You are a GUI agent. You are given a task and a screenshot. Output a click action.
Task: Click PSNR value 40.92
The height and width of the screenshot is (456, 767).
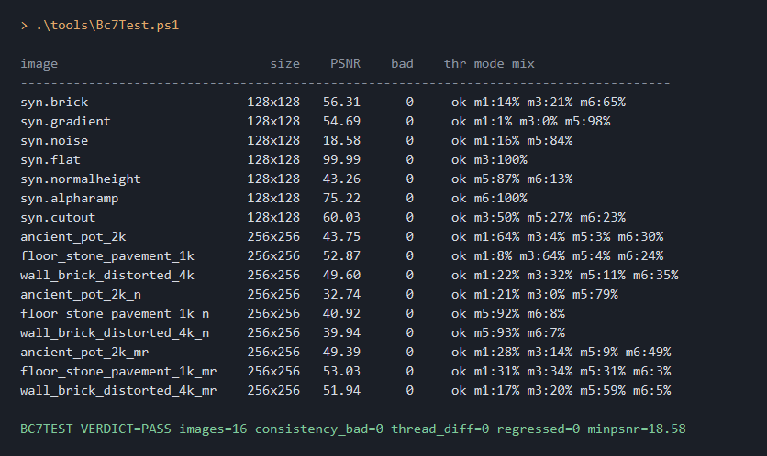(341, 313)
